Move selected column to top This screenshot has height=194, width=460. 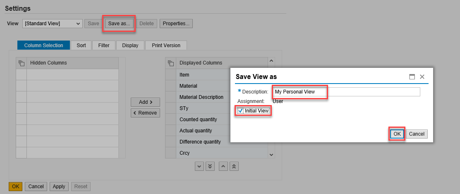234,166
